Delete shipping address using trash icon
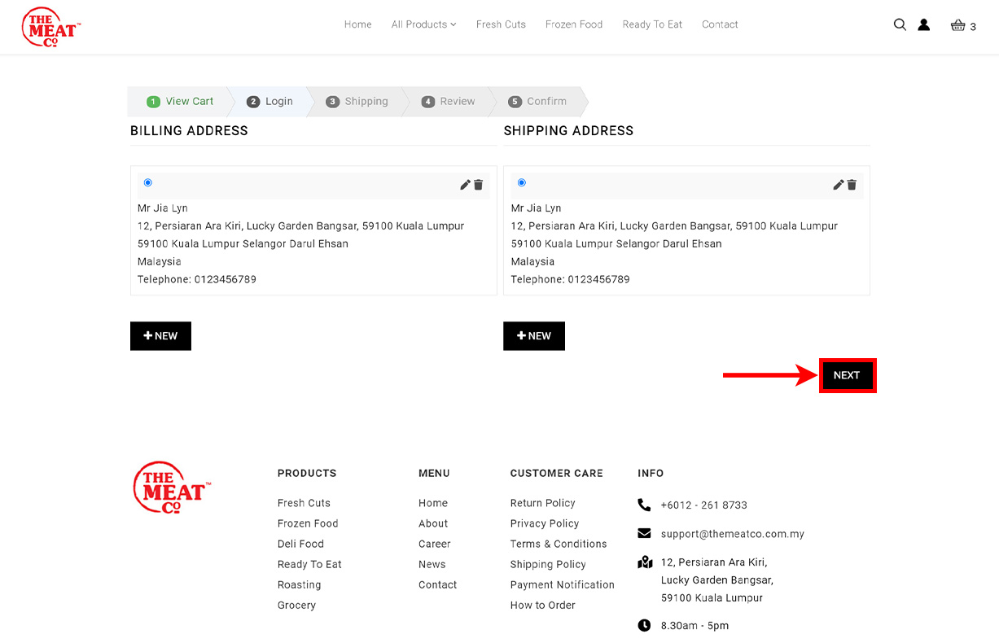999x643 pixels. coord(852,185)
